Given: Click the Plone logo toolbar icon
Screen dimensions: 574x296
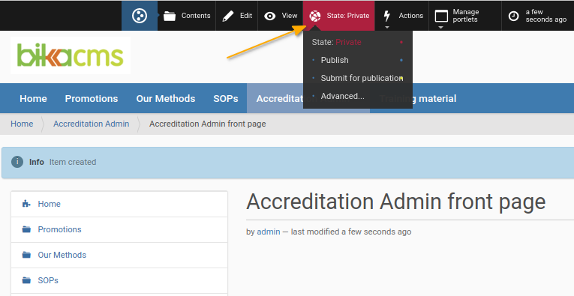Looking at the screenshot, I should (x=140, y=16).
